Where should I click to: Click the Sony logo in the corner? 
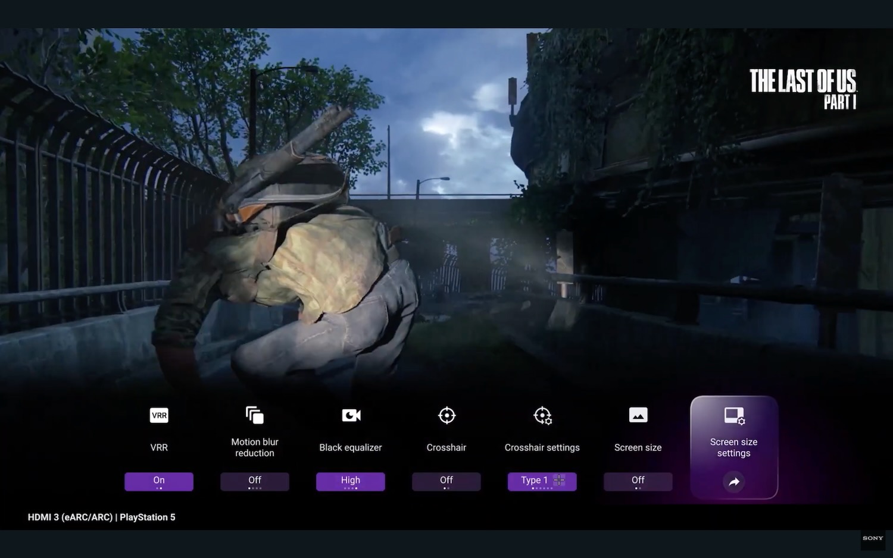point(873,538)
